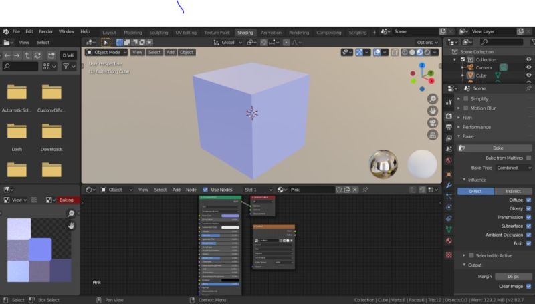Open Texture properties checker icon

pyautogui.click(x=449, y=255)
